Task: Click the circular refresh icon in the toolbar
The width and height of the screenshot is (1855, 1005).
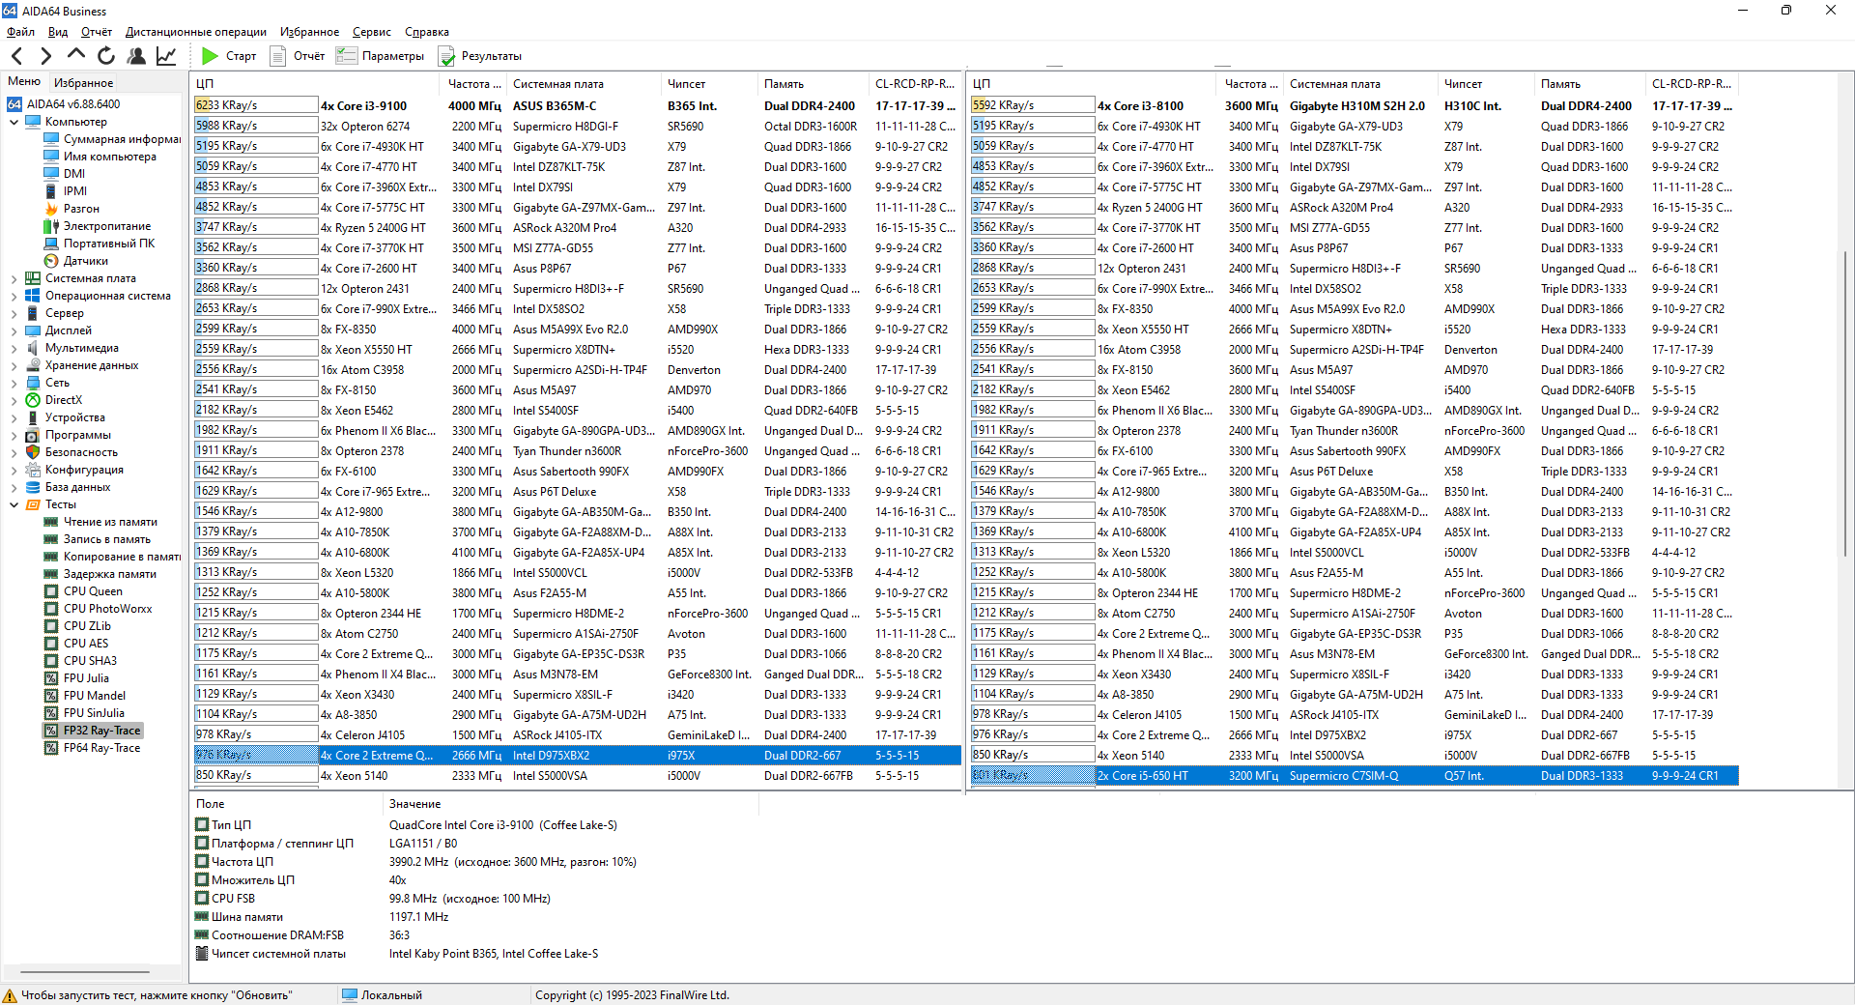Action: tap(106, 56)
